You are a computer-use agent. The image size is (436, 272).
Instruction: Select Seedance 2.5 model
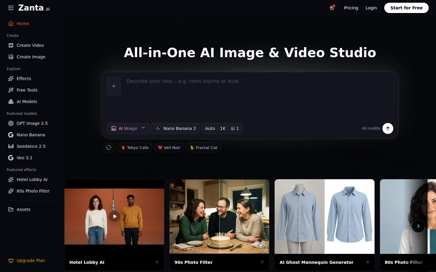click(32, 146)
